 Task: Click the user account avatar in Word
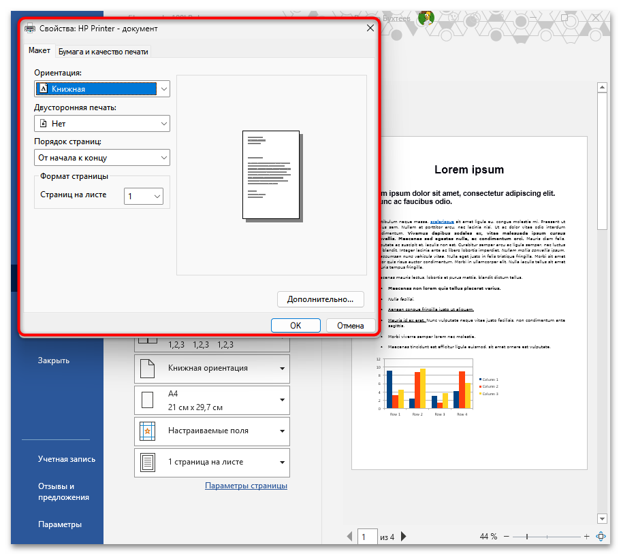[426, 18]
